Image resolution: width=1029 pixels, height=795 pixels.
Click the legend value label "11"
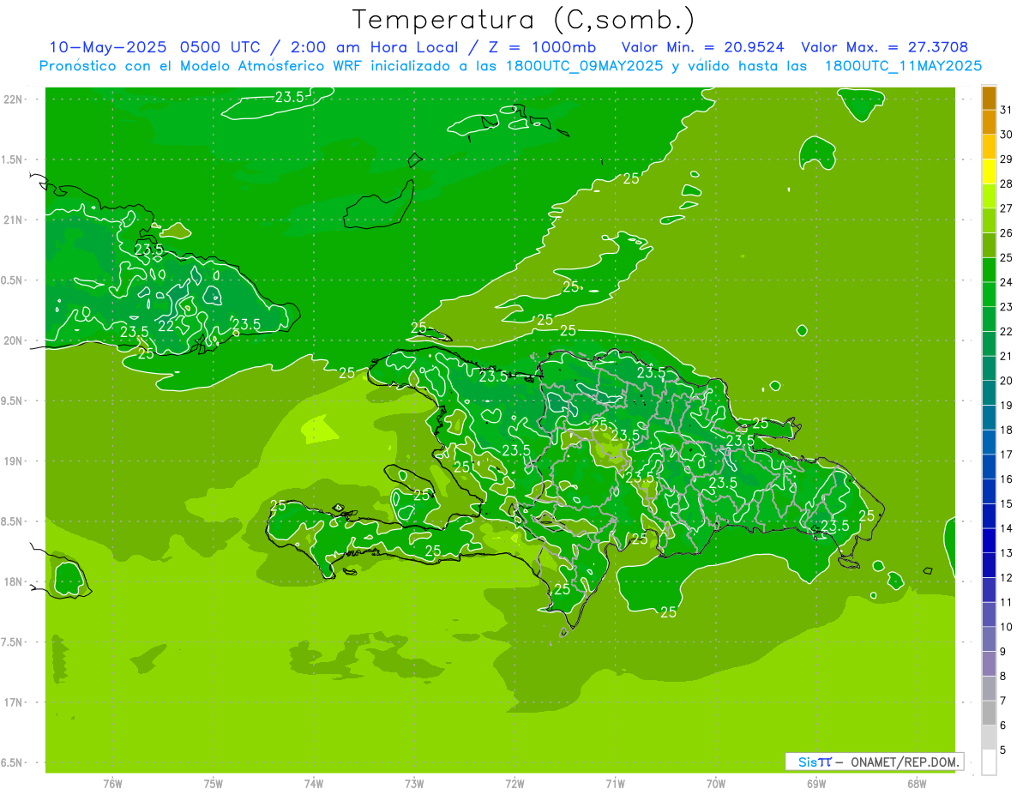1006,602
